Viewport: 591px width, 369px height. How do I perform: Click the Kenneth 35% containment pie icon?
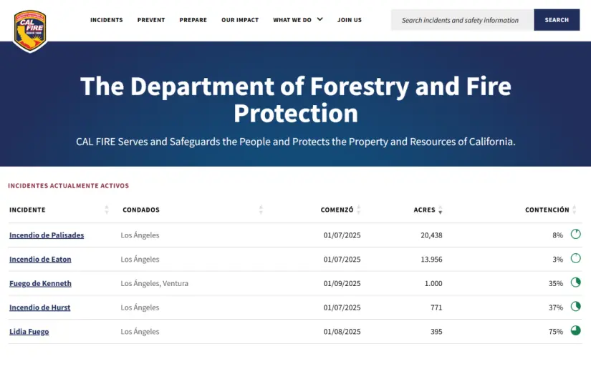point(575,282)
